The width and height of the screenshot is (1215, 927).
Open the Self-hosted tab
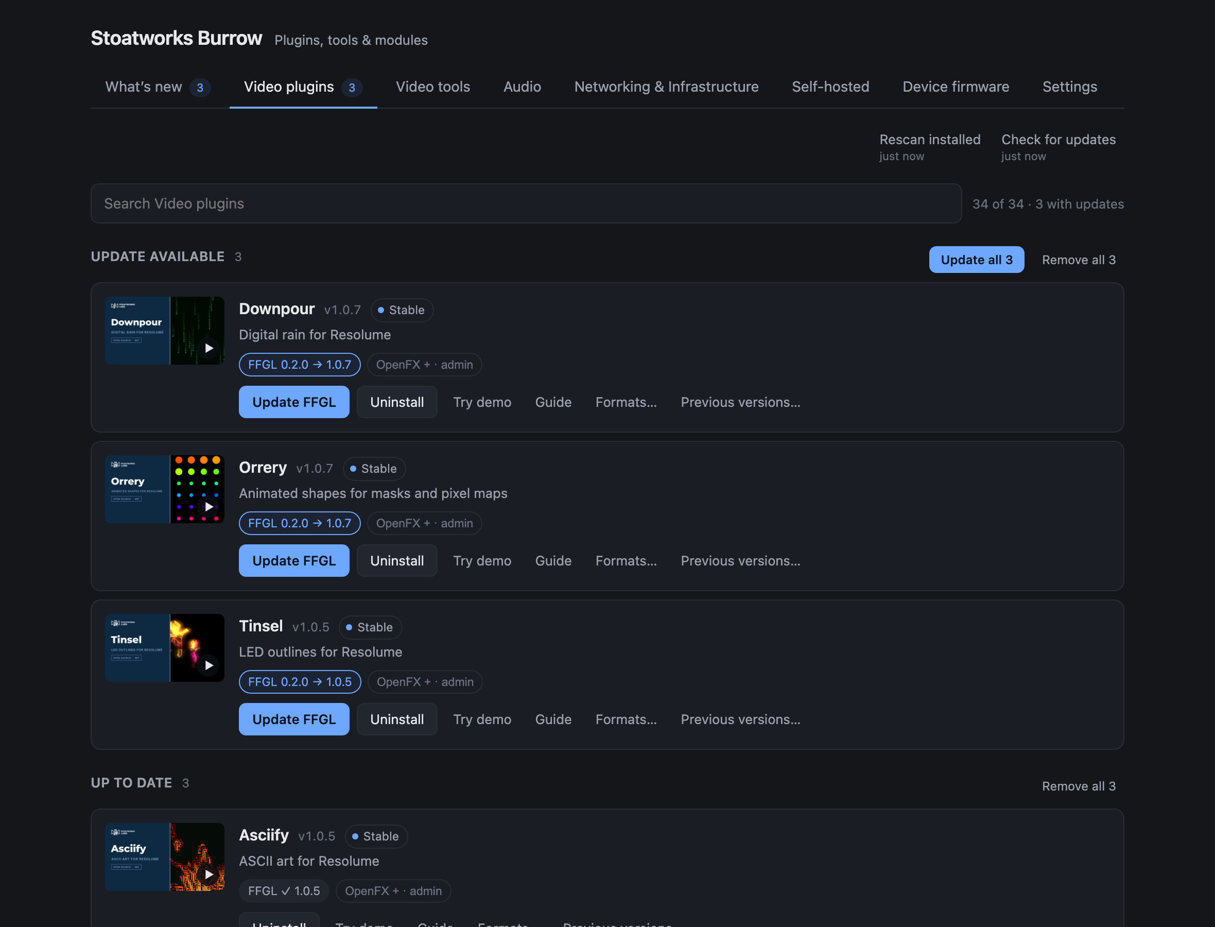click(830, 87)
